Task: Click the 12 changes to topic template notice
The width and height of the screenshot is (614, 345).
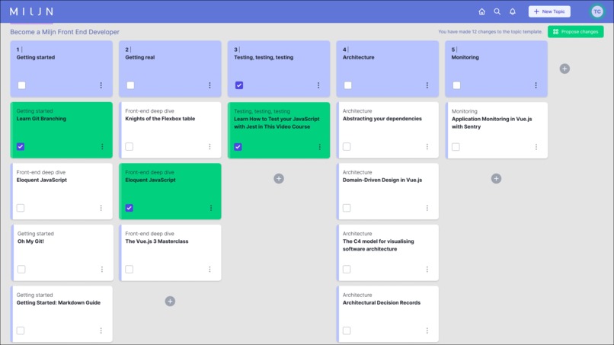Action: (491, 32)
